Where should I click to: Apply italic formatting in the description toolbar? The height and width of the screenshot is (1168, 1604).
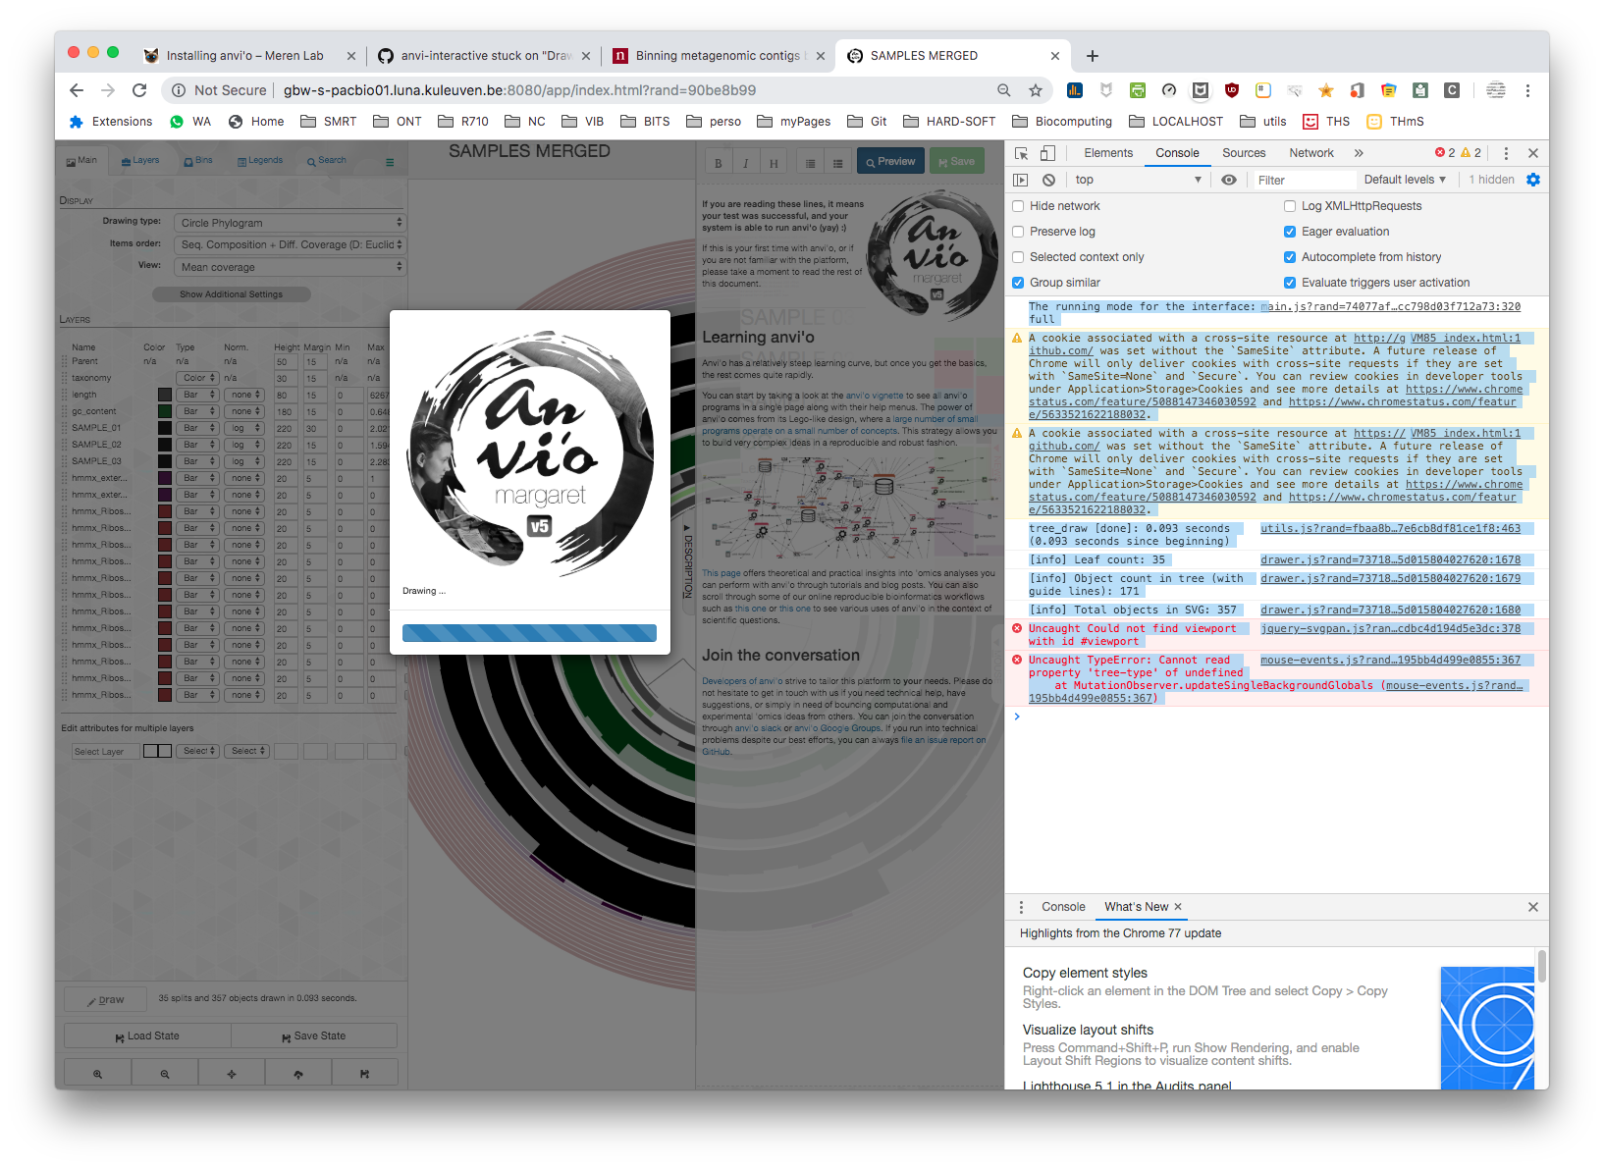pos(746,160)
